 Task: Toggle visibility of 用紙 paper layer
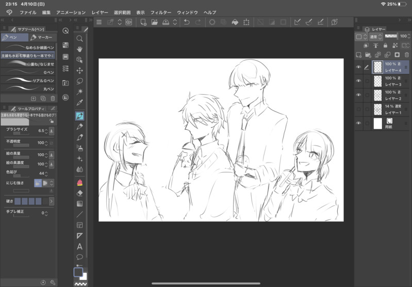coord(358,123)
